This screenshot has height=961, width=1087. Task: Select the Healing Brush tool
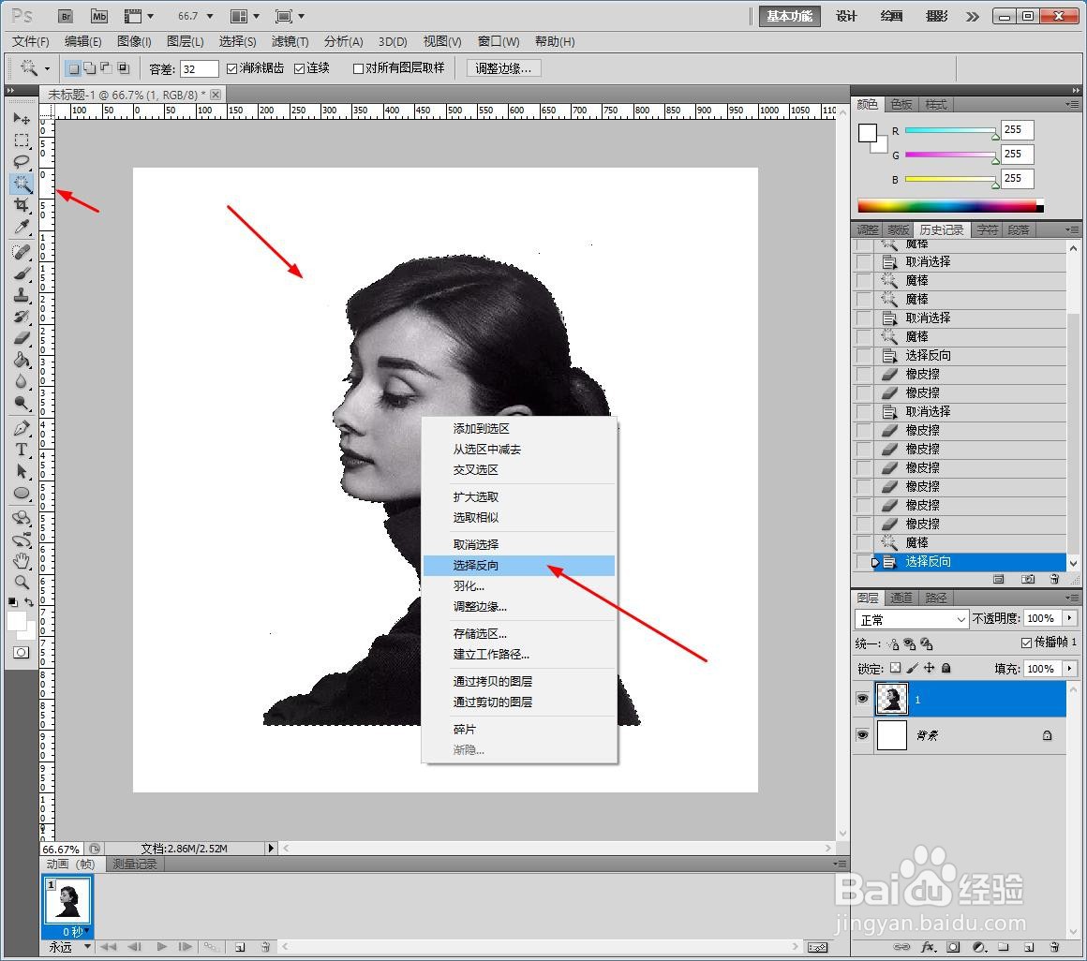pos(22,252)
